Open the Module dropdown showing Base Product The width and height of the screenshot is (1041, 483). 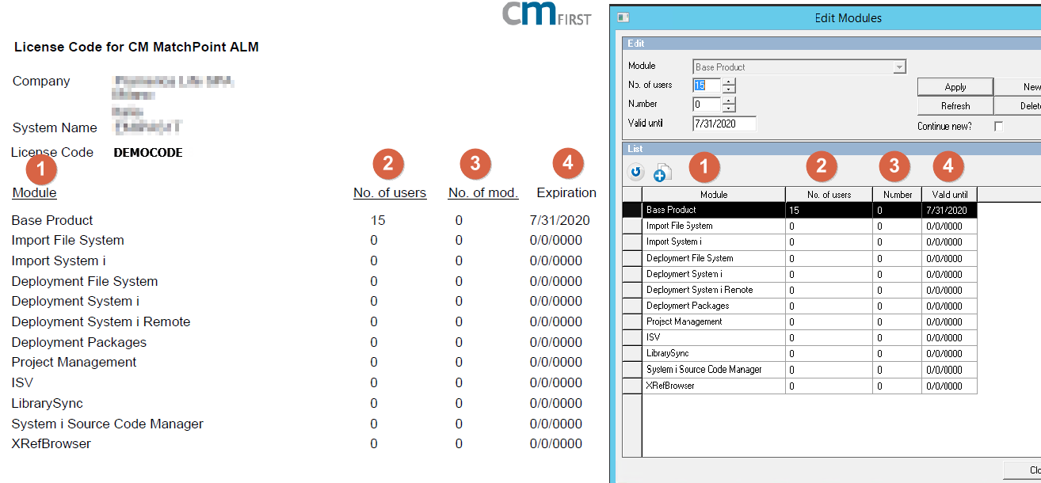point(899,67)
